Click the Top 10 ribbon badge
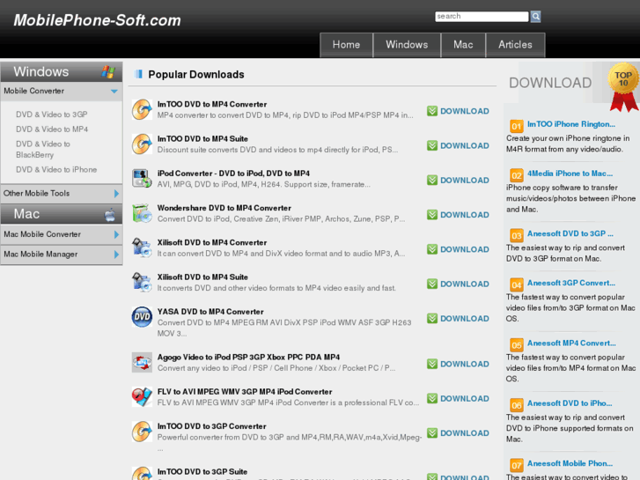This screenshot has width=640, height=480. pyautogui.click(x=623, y=86)
